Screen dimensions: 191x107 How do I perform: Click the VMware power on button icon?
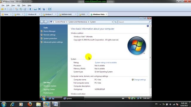2,9
